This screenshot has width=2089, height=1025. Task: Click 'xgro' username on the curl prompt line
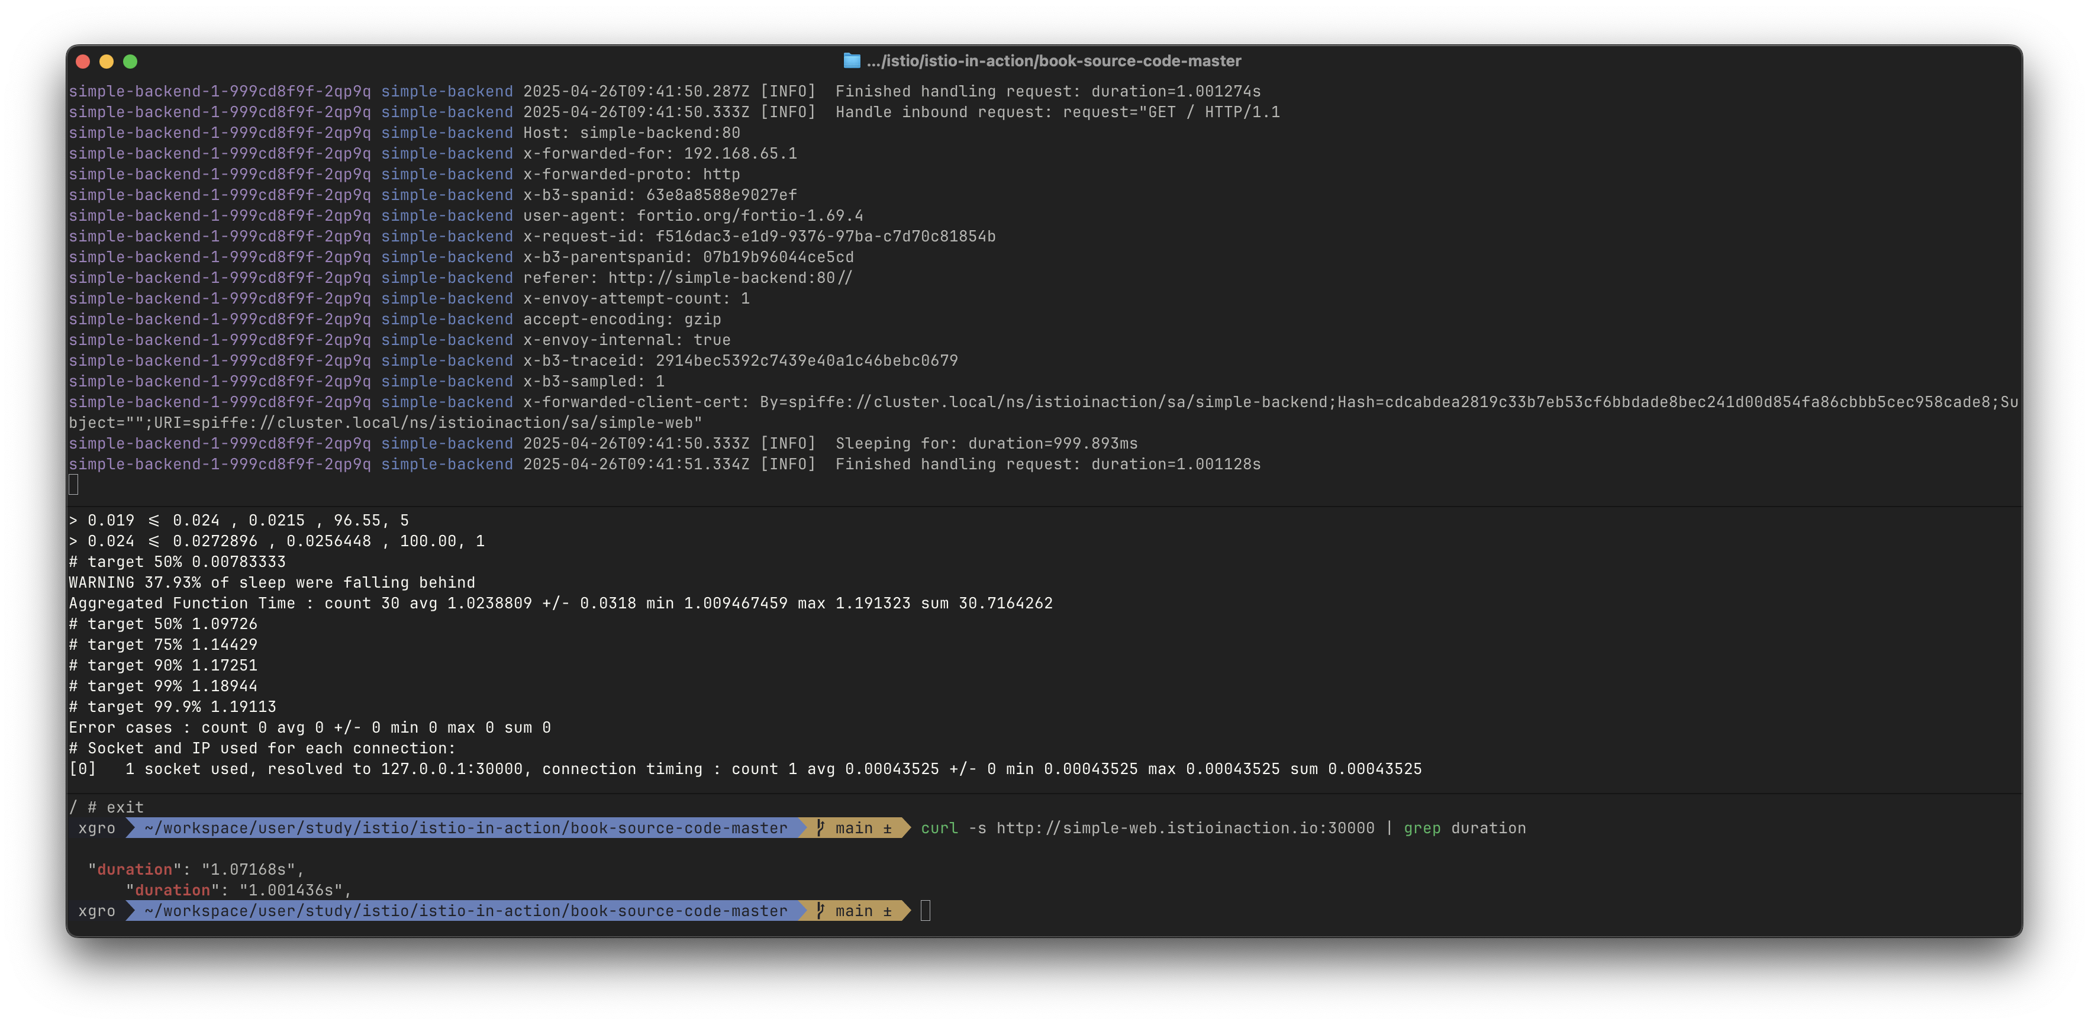point(96,828)
